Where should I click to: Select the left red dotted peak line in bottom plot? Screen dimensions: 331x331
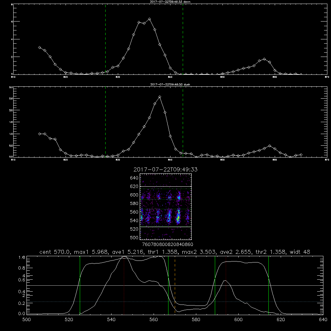[x=124, y=285]
